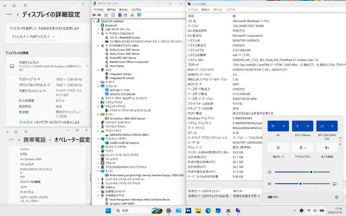Select Intel Iris Xe Graphics display adapter
346x216 pixels.
point(124,143)
